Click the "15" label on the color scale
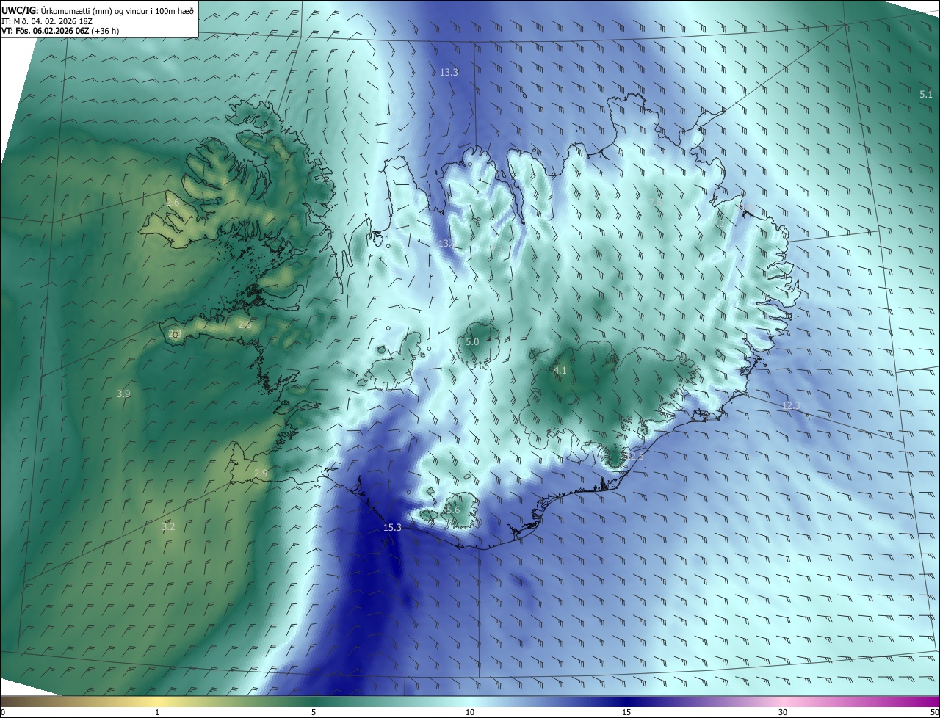Screen dimensions: 940x718 [626, 712]
